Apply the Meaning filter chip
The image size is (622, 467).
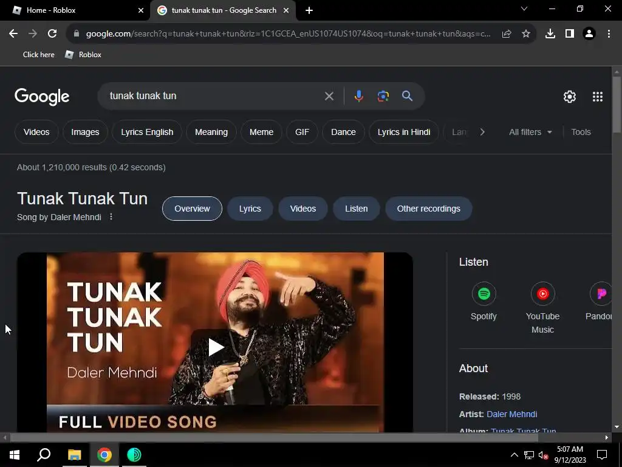211,132
